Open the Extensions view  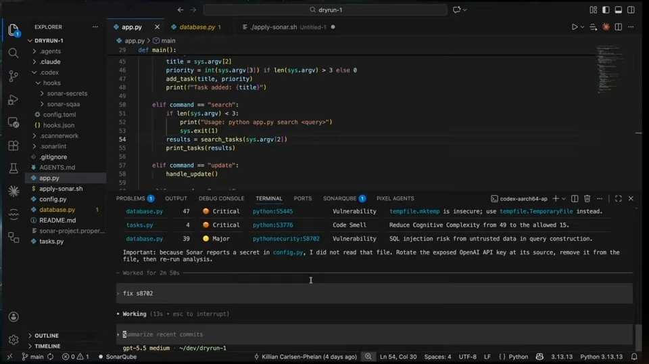coord(14,145)
